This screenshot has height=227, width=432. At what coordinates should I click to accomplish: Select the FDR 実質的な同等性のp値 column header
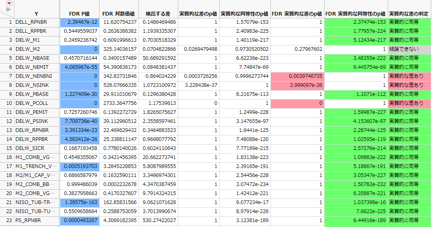(x=356, y=14)
